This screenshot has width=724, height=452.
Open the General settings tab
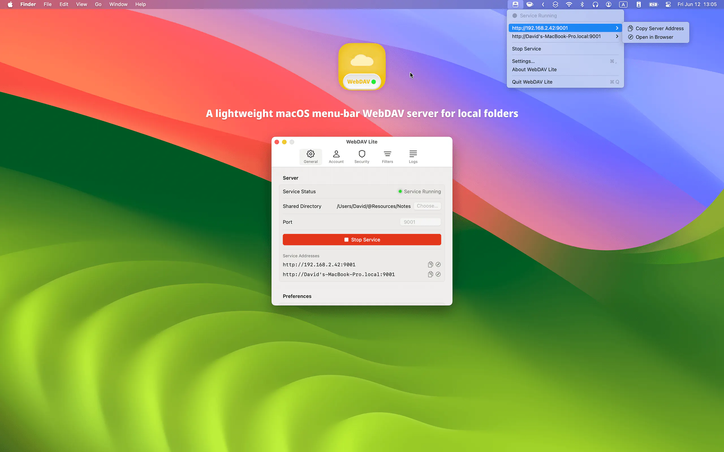coord(311,157)
